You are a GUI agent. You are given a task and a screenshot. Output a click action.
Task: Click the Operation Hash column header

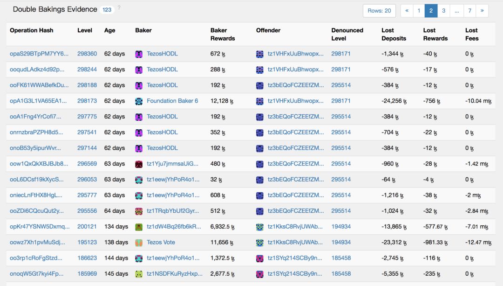coord(32,30)
